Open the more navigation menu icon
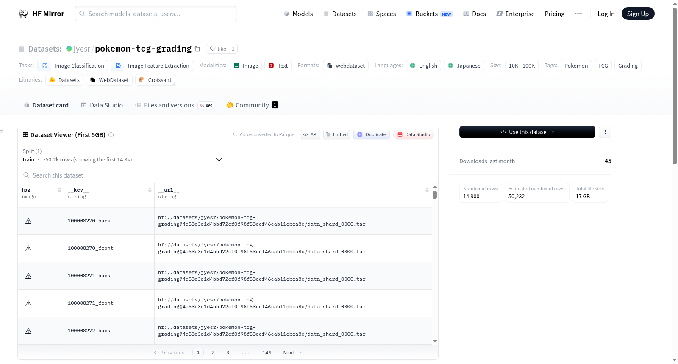This screenshot has height=364, width=678. pyautogui.click(x=578, y=14)
